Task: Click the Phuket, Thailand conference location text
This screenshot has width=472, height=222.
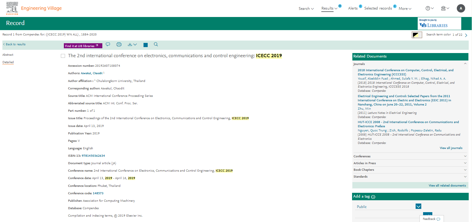Action: (109, 186)
